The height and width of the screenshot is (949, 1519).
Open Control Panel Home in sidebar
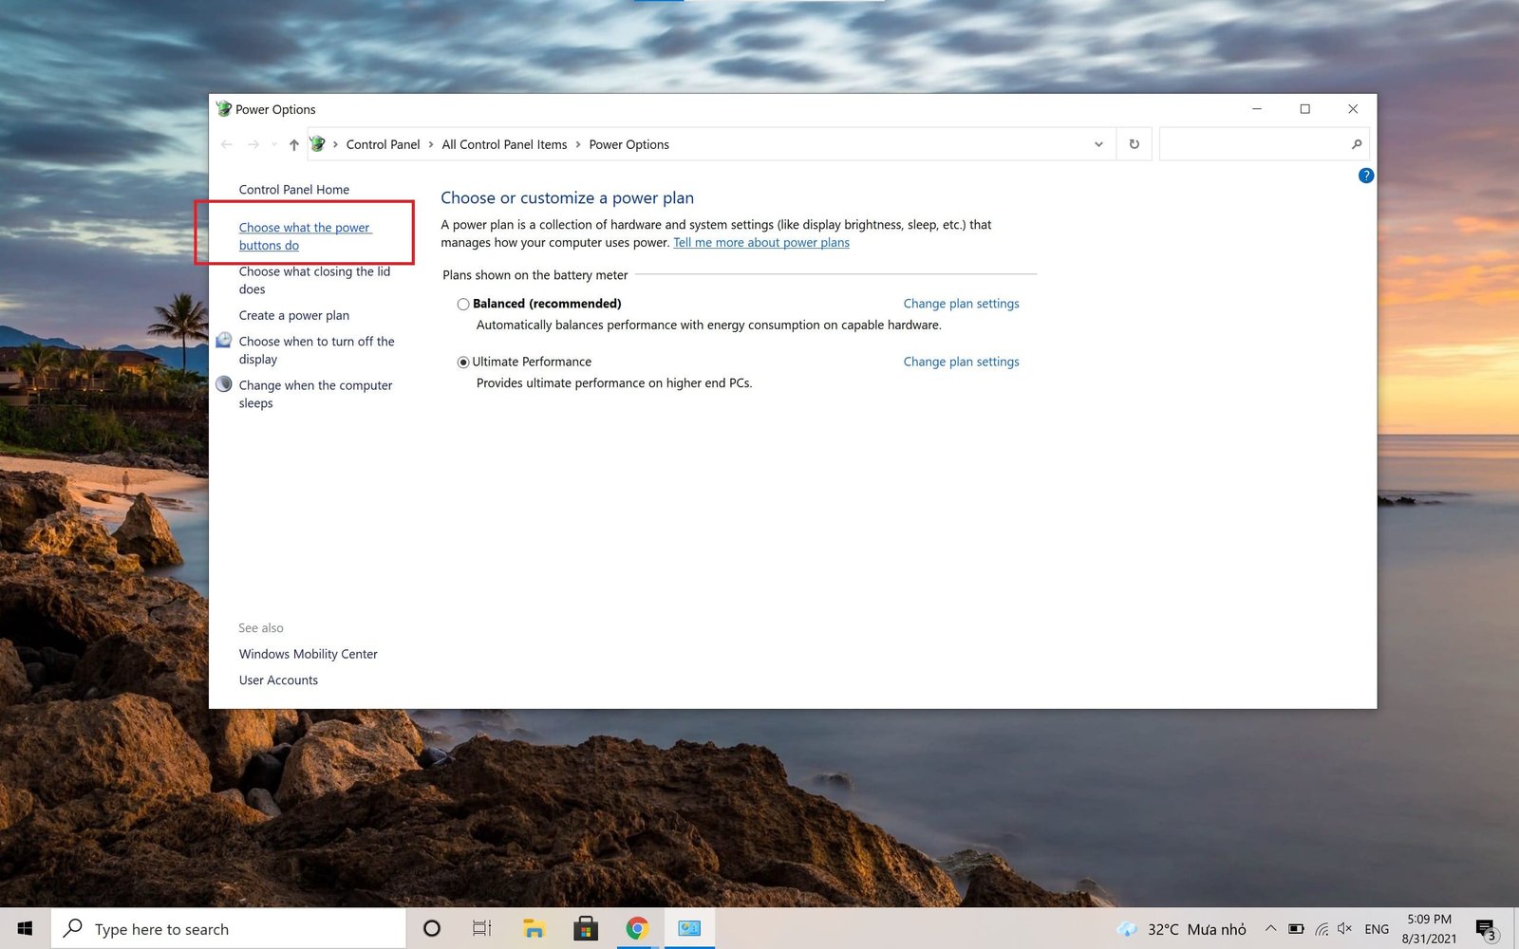(x=294, y=190)
